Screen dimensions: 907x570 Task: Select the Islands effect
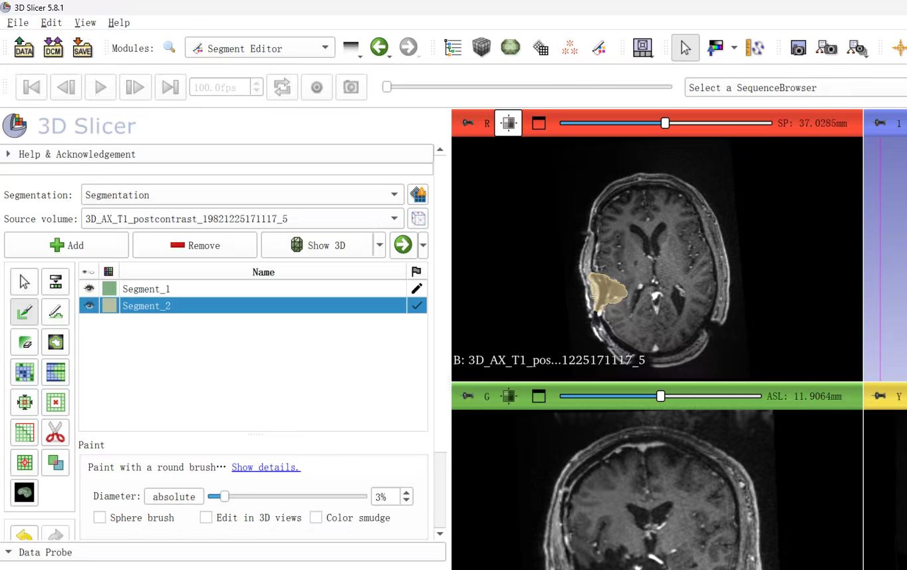(25, 462)
